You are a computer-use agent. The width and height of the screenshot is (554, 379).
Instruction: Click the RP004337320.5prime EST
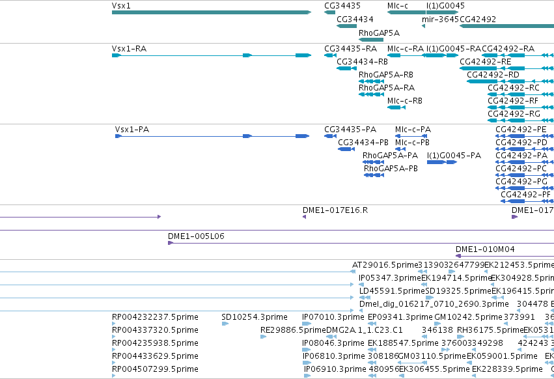[x=113, y=337]
